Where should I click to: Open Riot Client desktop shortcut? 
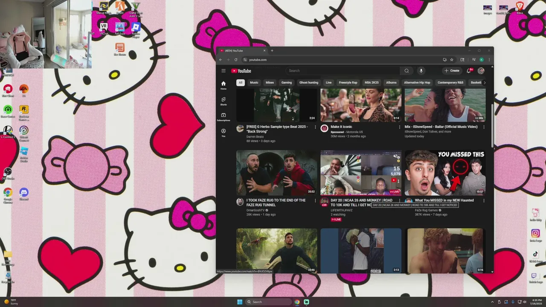coord(8,91)
